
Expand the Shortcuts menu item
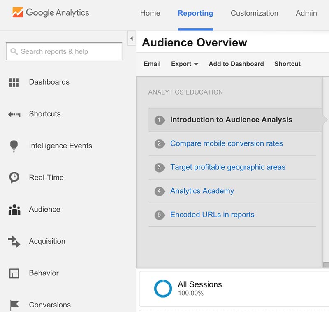[45, 114]
